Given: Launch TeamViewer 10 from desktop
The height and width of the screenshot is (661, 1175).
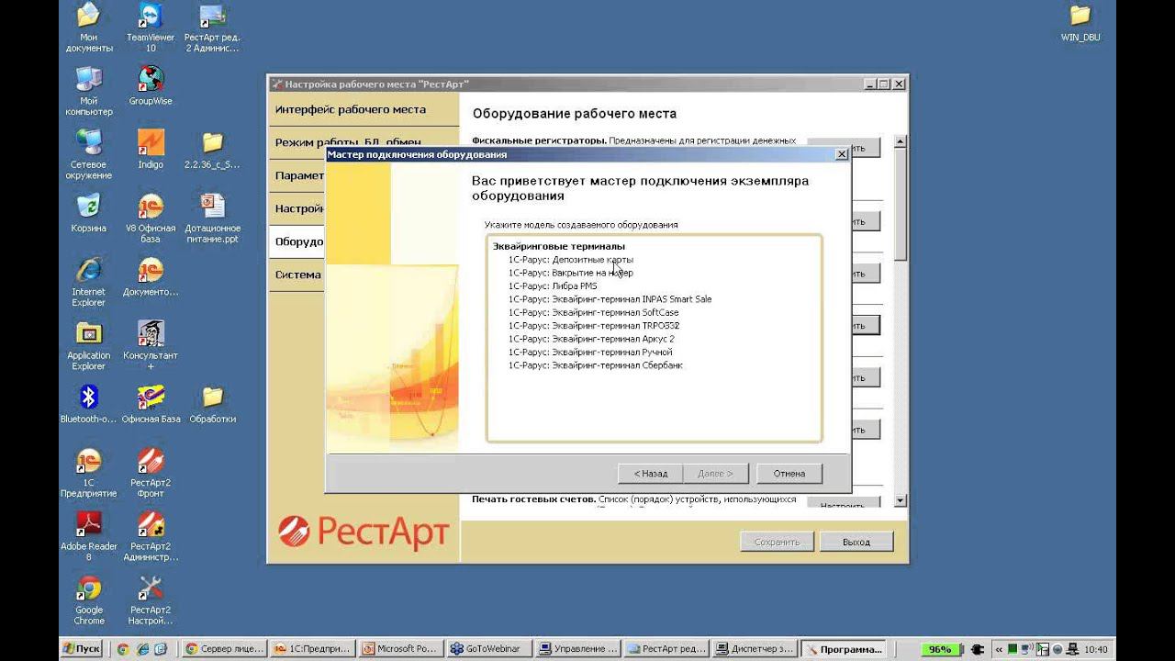Looking at the screenshot, I should (x=151, y=28).
